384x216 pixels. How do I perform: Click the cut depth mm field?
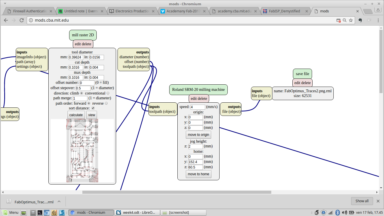76,67
